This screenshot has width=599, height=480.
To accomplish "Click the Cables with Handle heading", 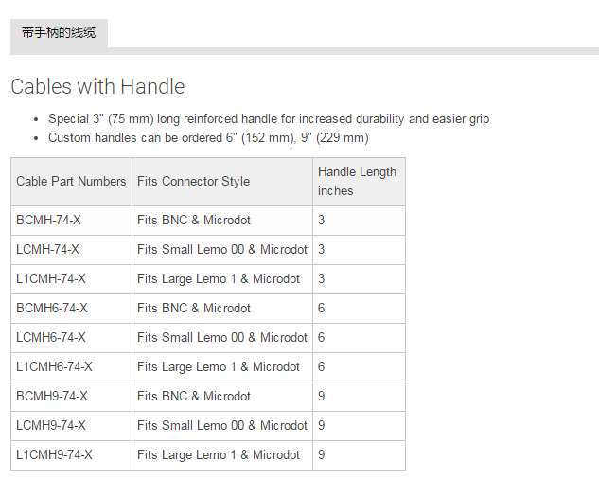I will click(97, 87).
